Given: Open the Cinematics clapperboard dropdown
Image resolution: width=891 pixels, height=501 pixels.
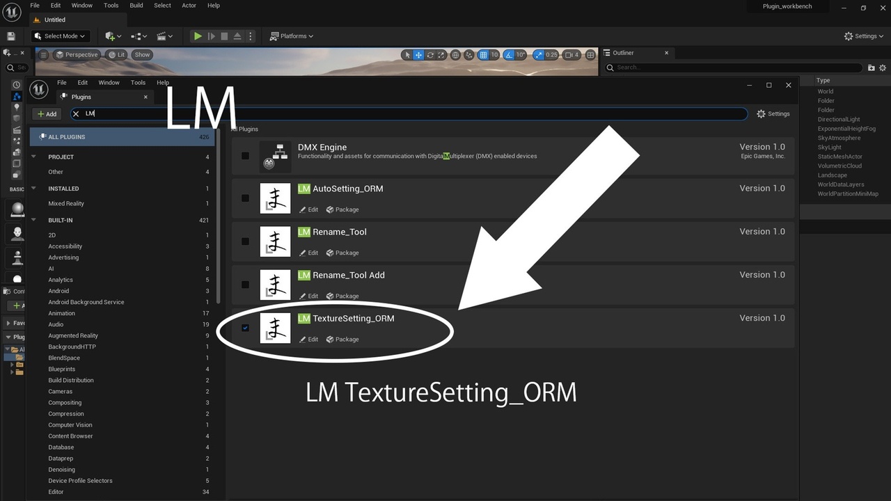Looking at the screenshot, I should tap(165, 36).
